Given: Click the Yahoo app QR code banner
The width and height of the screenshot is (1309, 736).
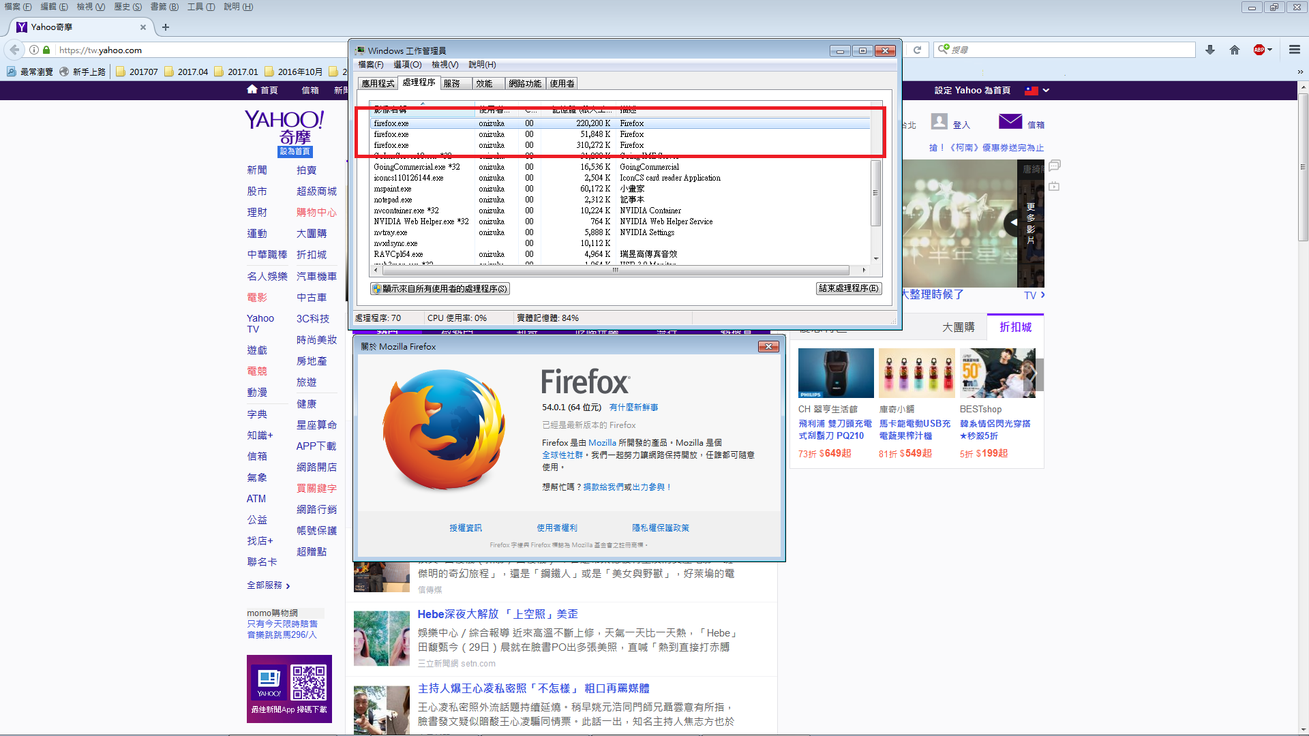Looking at the screenshot, I should [289, 689].
